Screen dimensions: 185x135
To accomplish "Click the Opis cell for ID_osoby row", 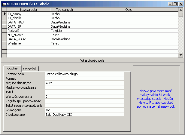I will pos(128,14).
